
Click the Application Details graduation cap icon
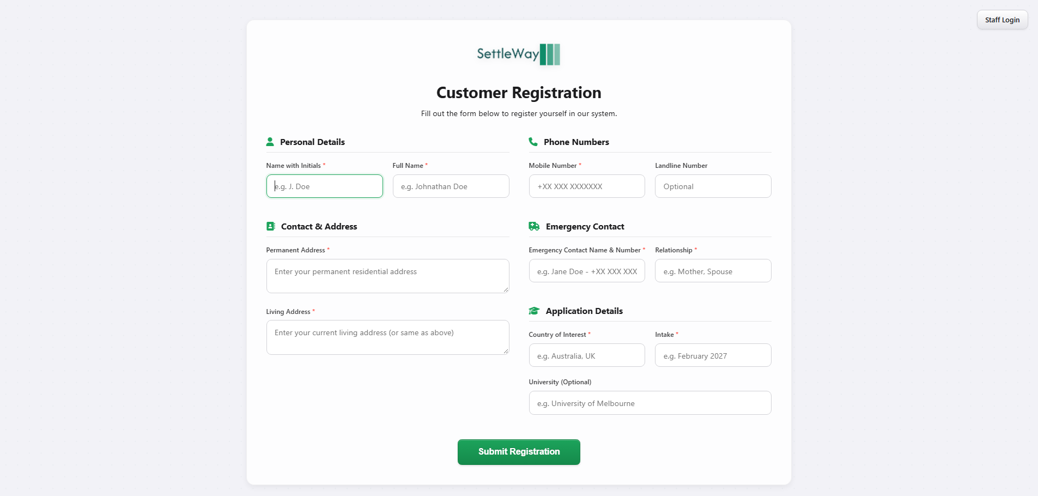click(x=534, y=311)
